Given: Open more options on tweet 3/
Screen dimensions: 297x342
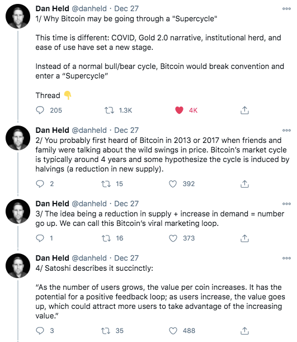Looking at the screenshot, I should coord(286,204).
